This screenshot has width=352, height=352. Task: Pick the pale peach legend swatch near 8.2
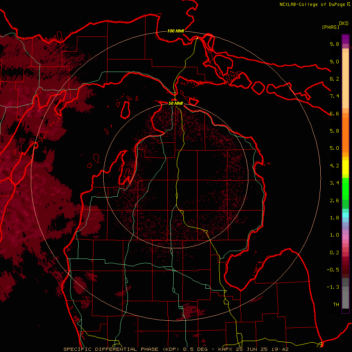click(345, 81)
